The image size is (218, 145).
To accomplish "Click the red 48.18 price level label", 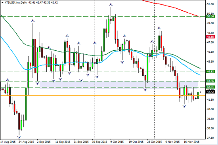I will pyautogui.click(x=210, y=37).
